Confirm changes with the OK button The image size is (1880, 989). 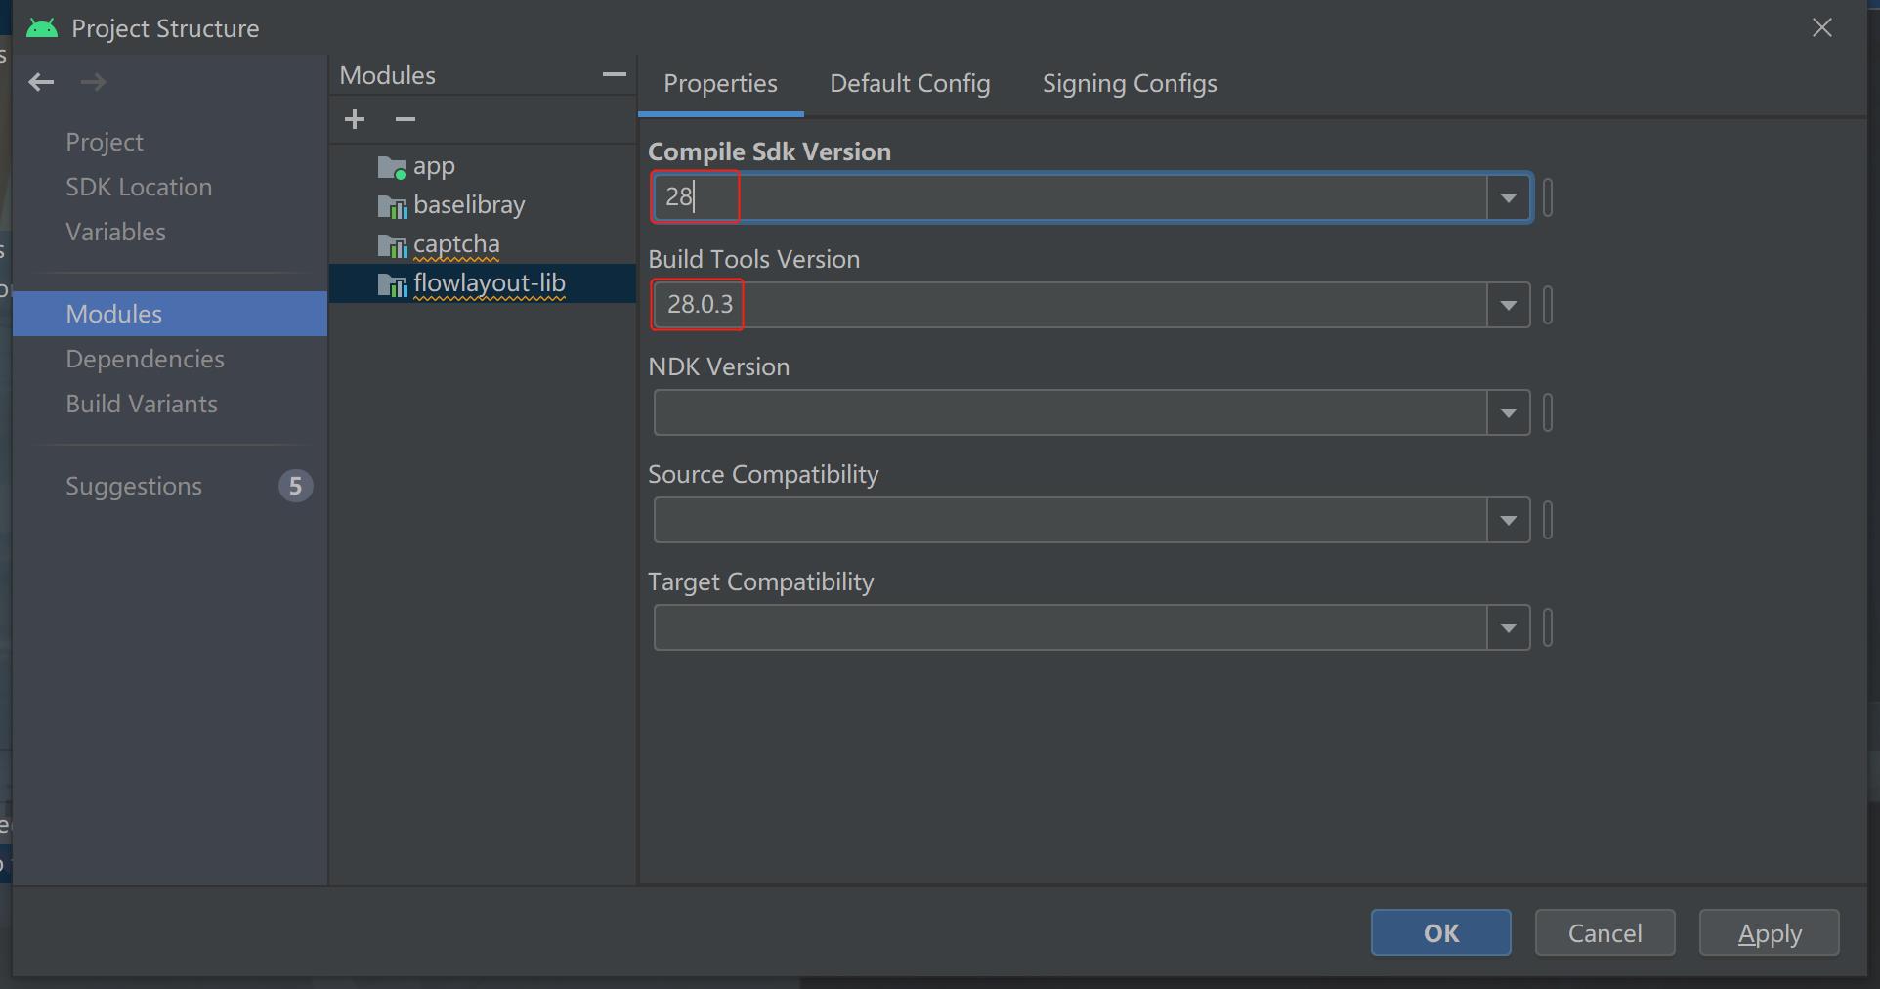1441,933
